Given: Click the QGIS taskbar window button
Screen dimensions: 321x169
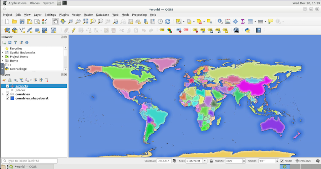Looking at the screenshot, I should click(x=31, y=167).
